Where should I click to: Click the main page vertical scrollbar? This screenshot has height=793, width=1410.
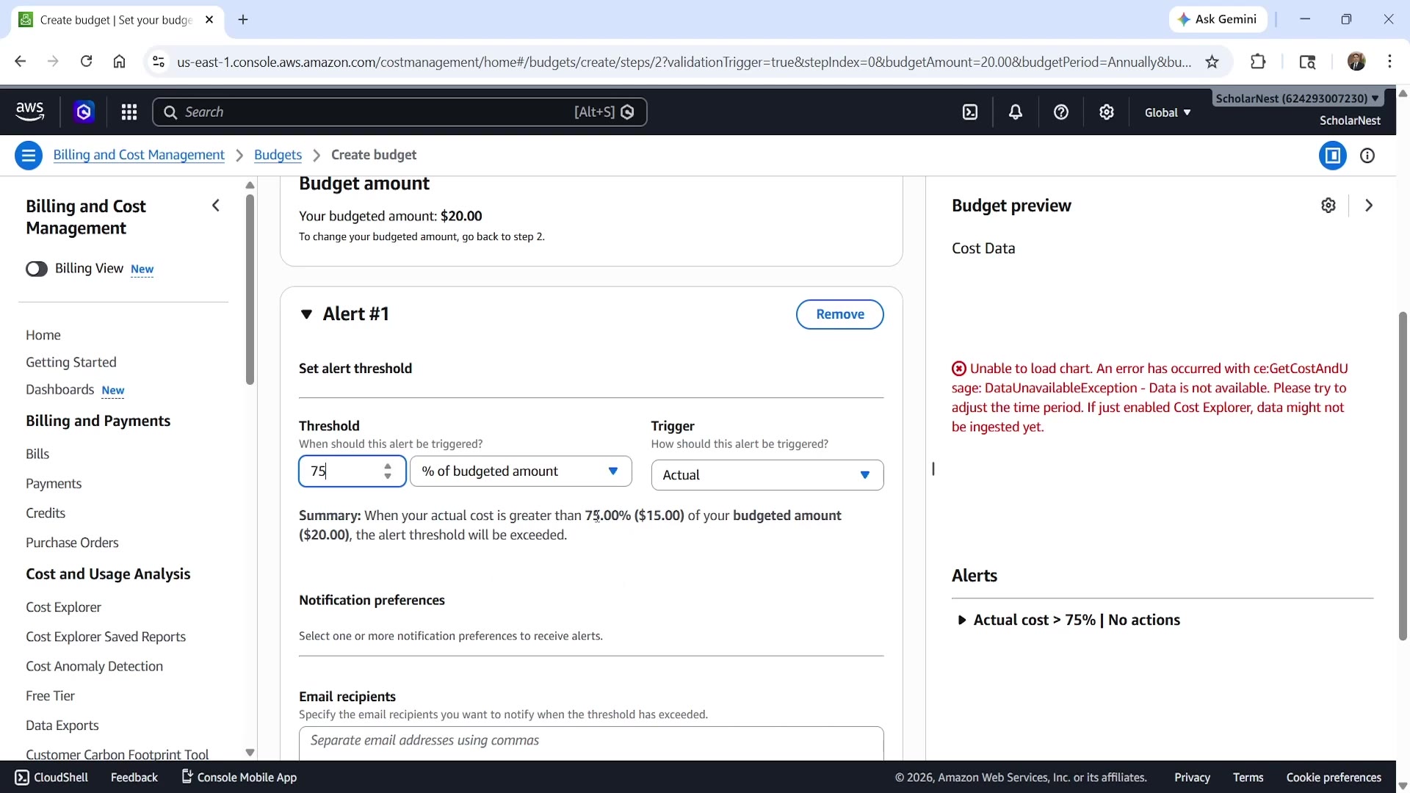[x=1403, y=477]
